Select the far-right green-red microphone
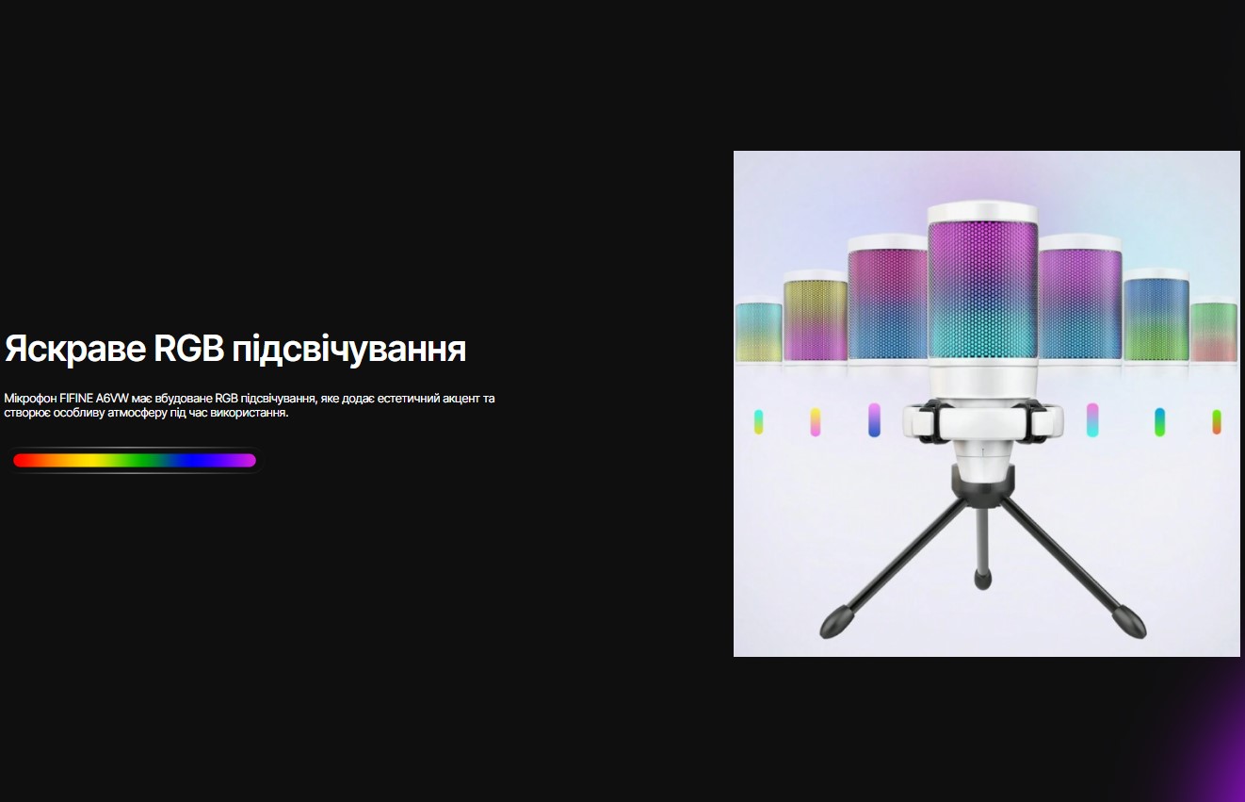 [x=1214, y=331]
